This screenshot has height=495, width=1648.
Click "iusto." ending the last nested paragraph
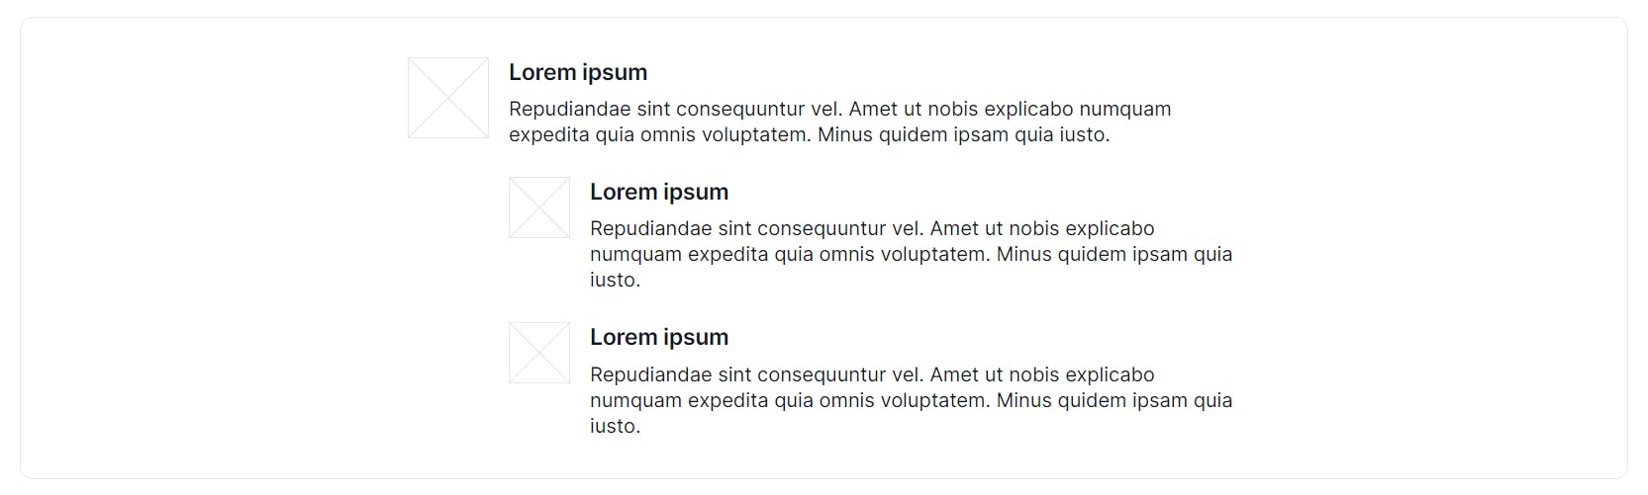[616, 426]
